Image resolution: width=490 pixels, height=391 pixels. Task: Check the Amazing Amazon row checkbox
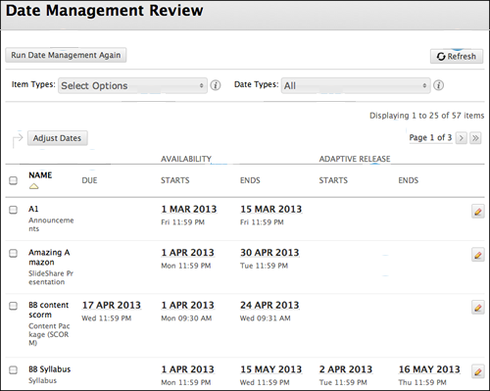click(x=13, y=253)
